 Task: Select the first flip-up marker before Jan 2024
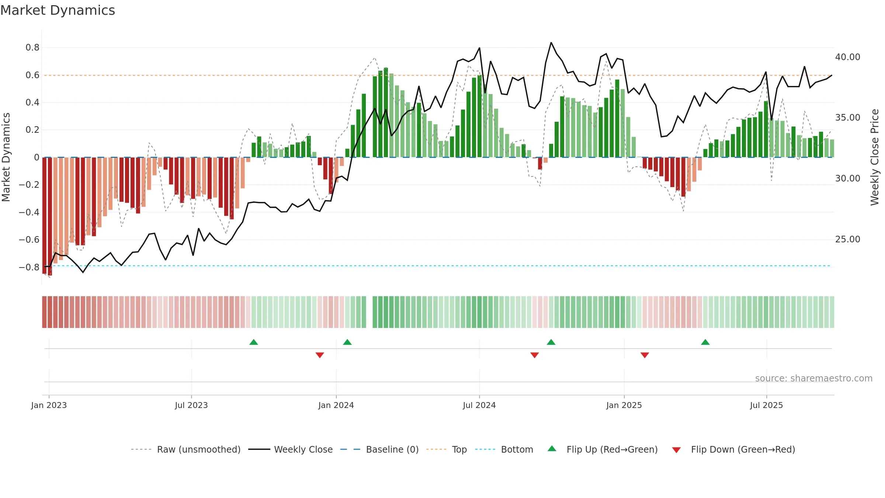(x=254, y=342)
